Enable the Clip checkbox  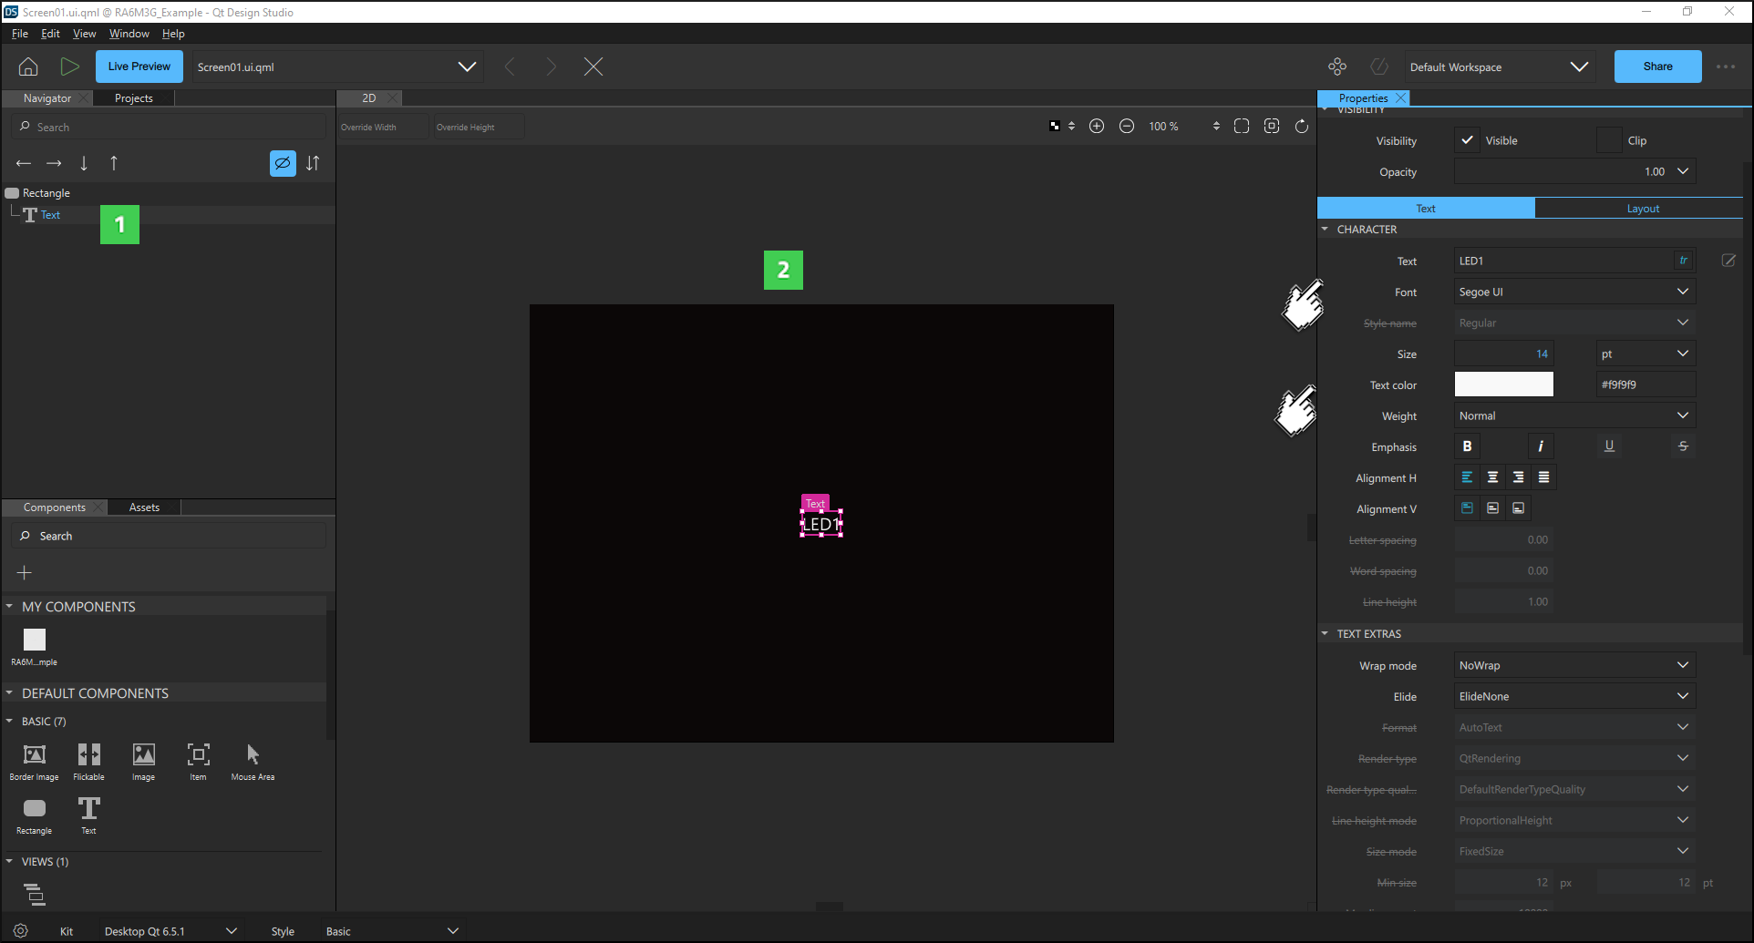click(x=1610, y=140)
